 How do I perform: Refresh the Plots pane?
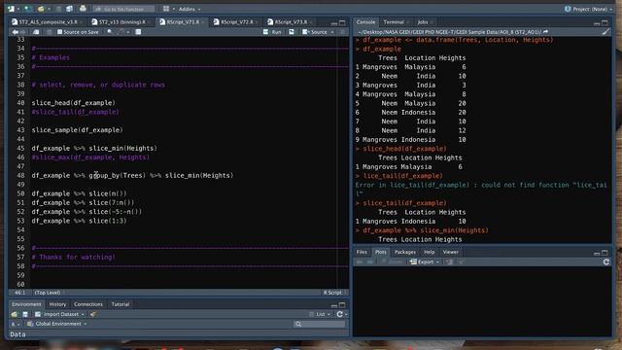click(x=606, y=262)
